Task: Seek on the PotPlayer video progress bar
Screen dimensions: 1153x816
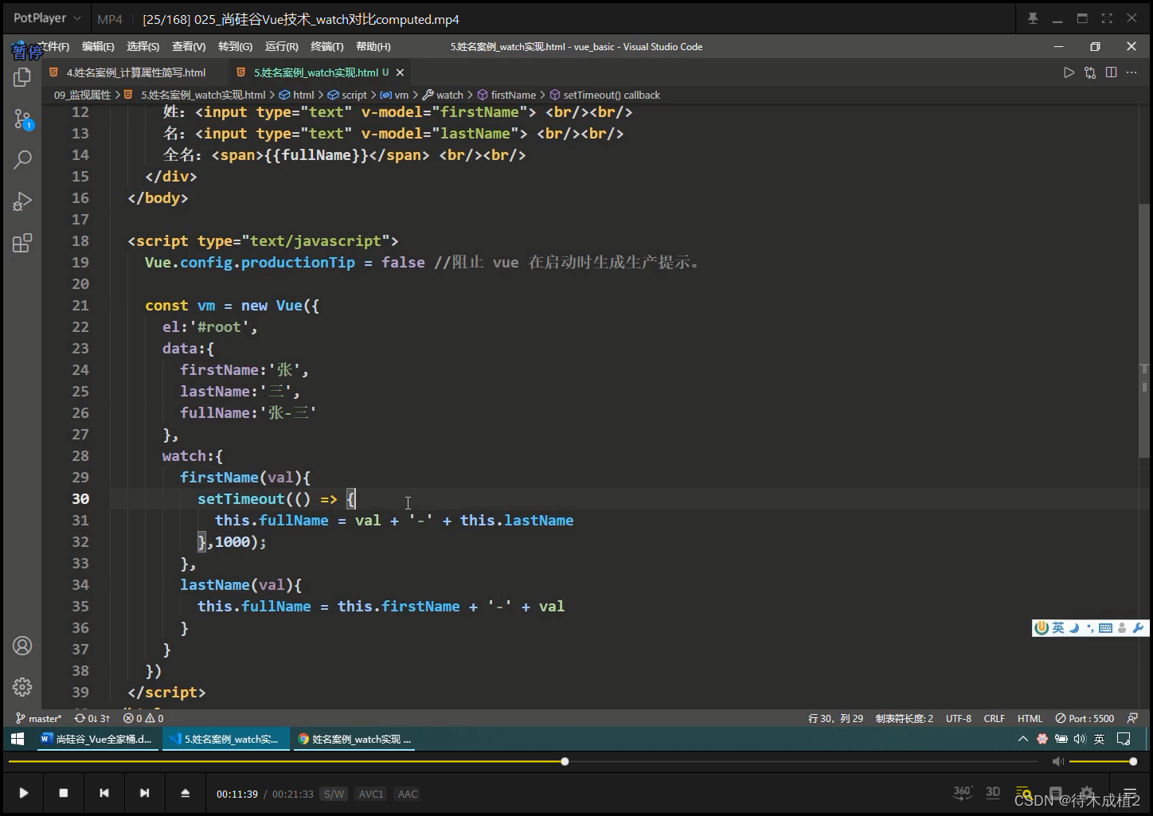Action: click(x=522, y=762)
